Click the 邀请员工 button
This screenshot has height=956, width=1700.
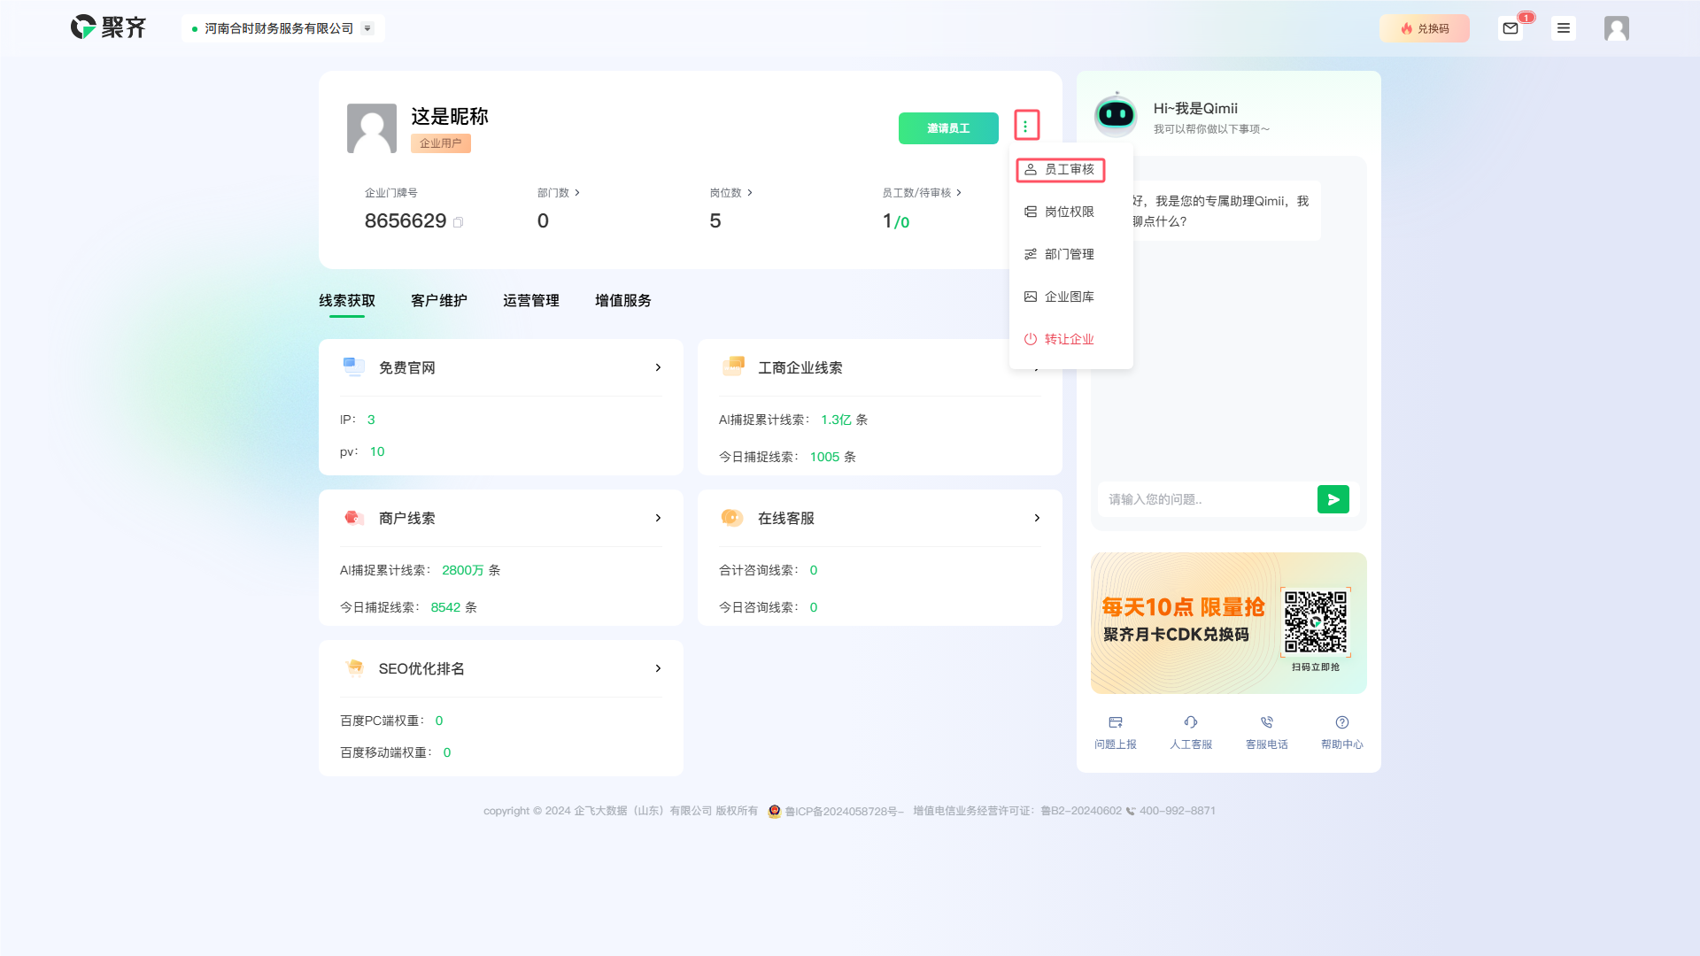pos(948,128)
